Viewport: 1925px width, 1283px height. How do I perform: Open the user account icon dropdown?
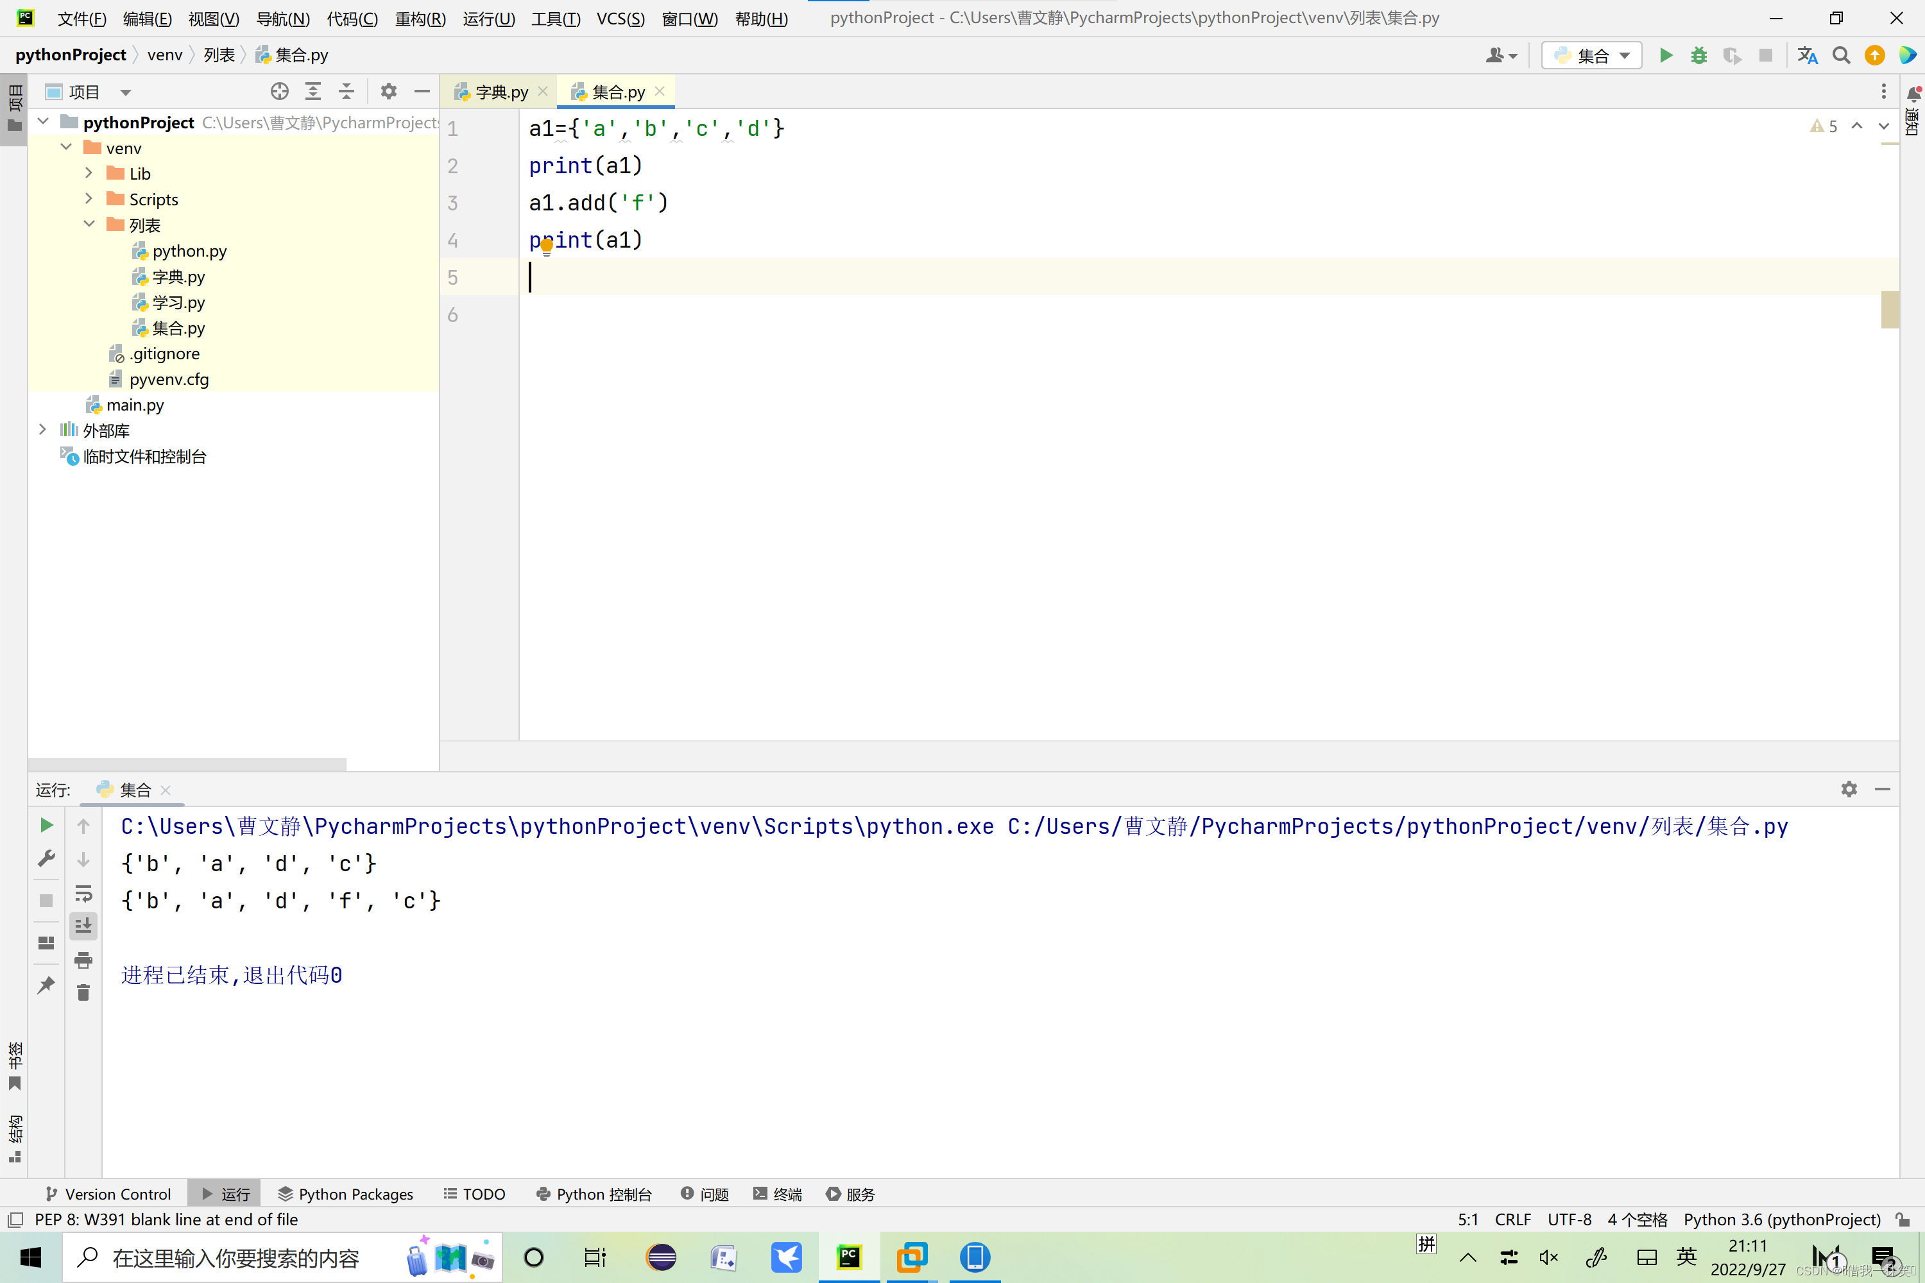click(x=1501, y=55)
